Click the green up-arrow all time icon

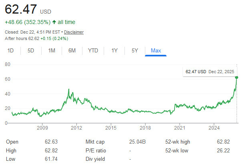pyautogui.click(x=54, y=22)
